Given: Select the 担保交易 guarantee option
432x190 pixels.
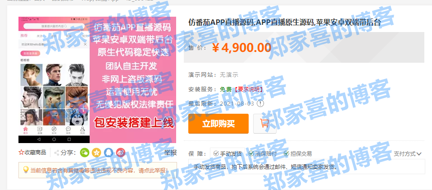Looking at the screenshot, I should tap(298, 154).
